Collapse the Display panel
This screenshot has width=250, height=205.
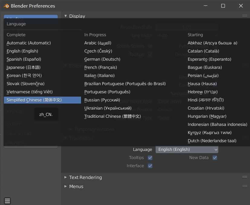click(66, 16)
